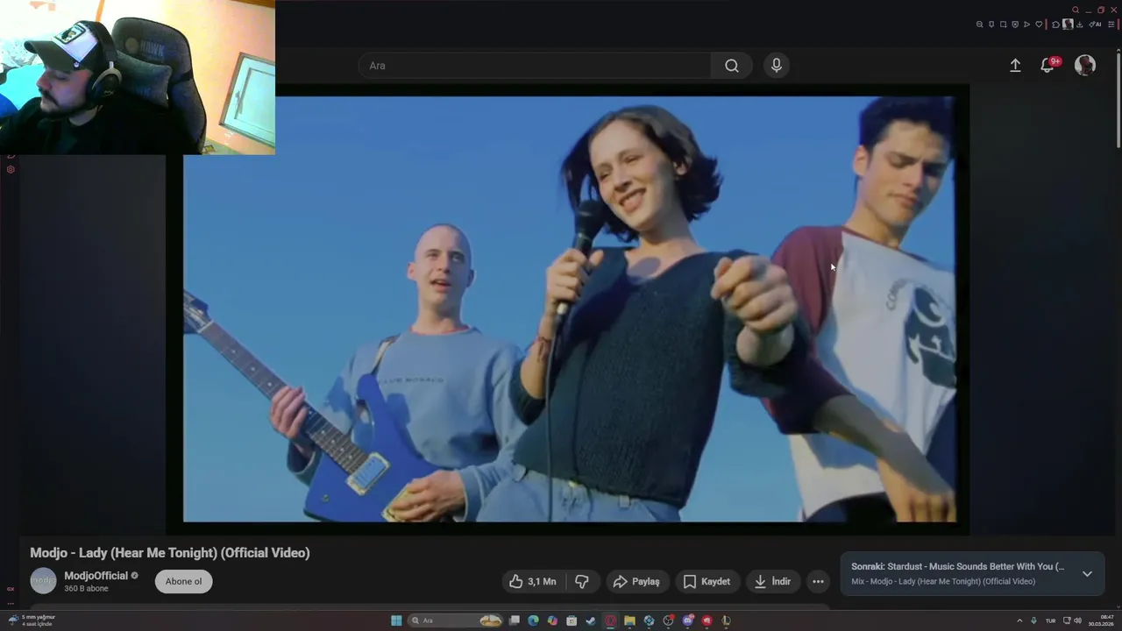Open the Windows Start menu

click(x=396, y=620)
